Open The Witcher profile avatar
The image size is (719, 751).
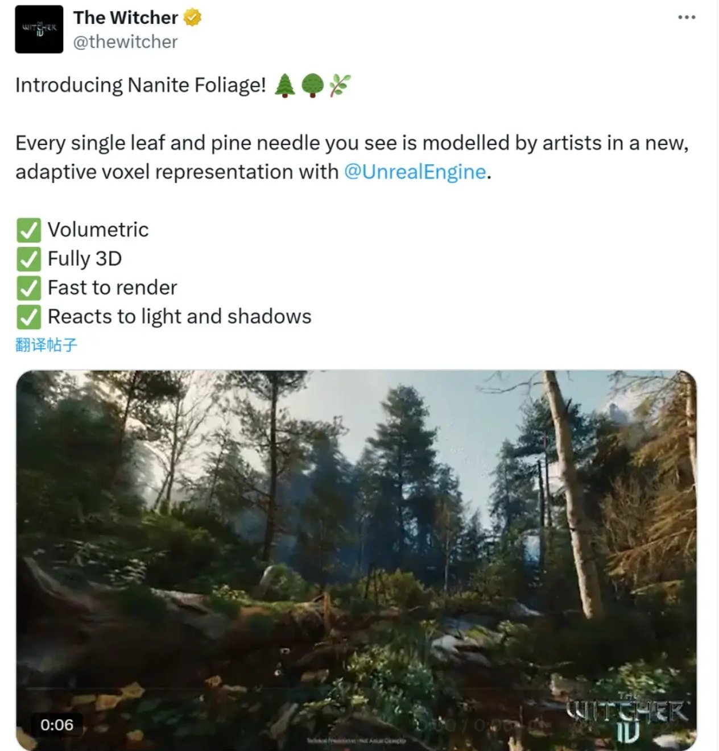coord(39,30)
